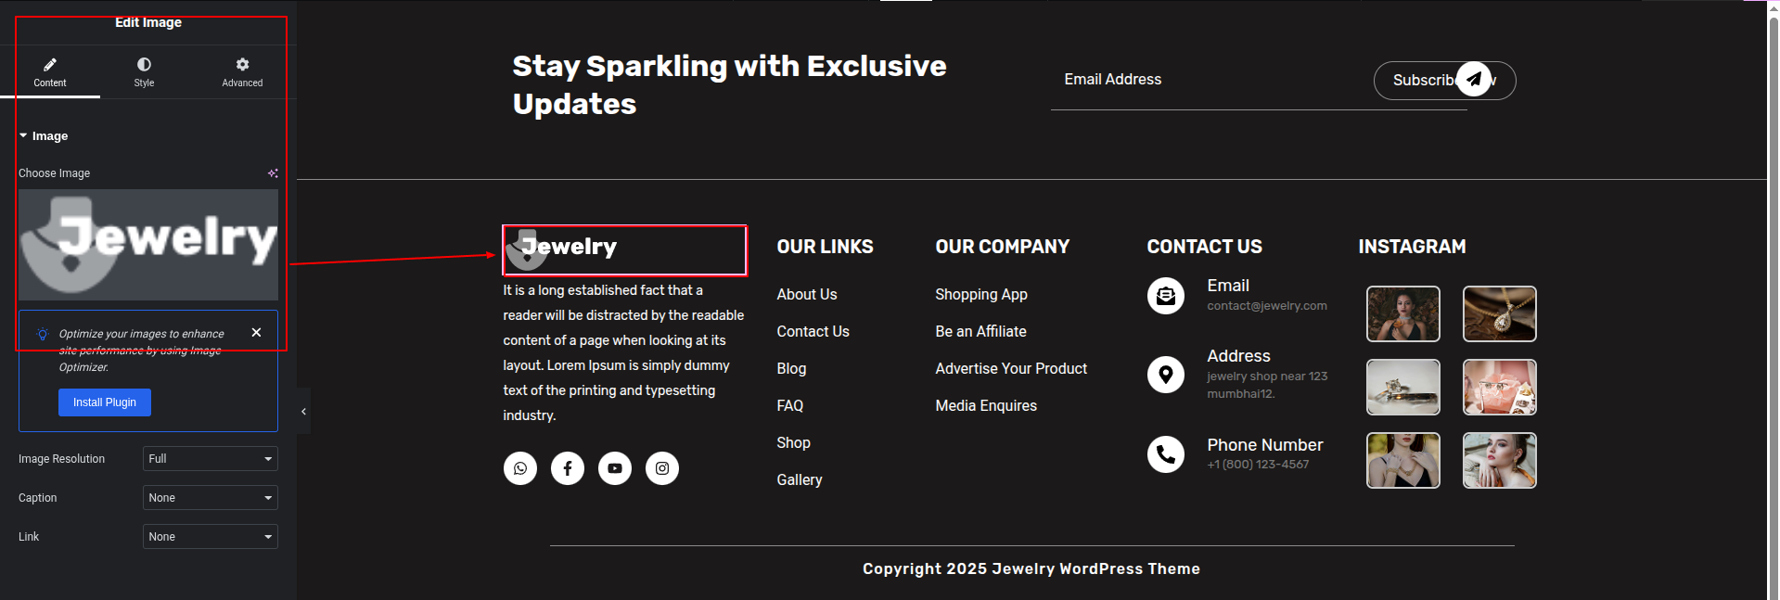The image size is (1780, 600).
Task: Collapse the Elementor side panel
Action: click(303, 412)
